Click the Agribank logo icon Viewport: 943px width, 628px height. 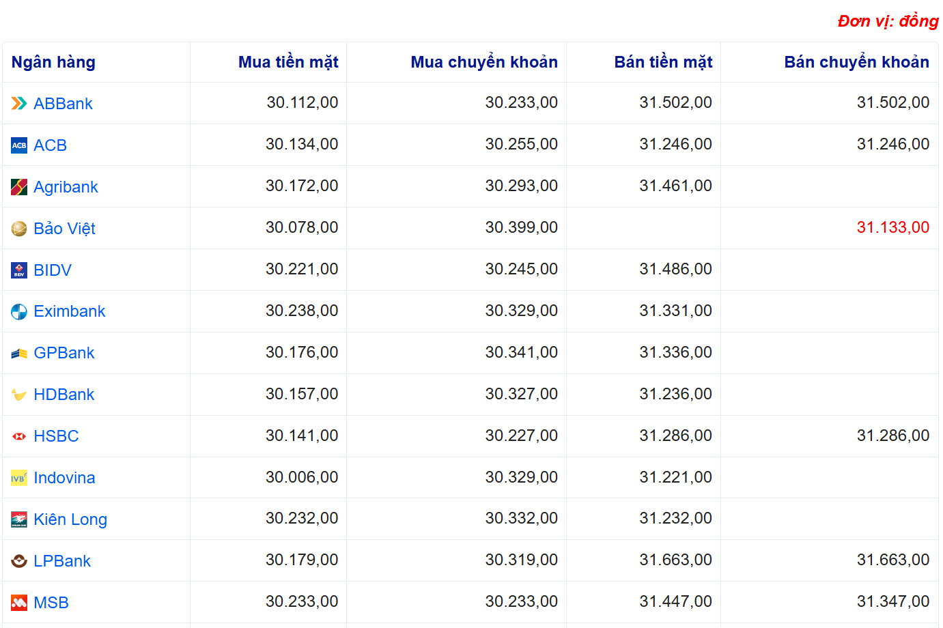coord(19,187)
